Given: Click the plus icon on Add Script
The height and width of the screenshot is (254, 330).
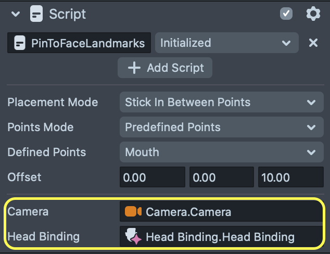Looking at the screenshot, I should (134, 68).
